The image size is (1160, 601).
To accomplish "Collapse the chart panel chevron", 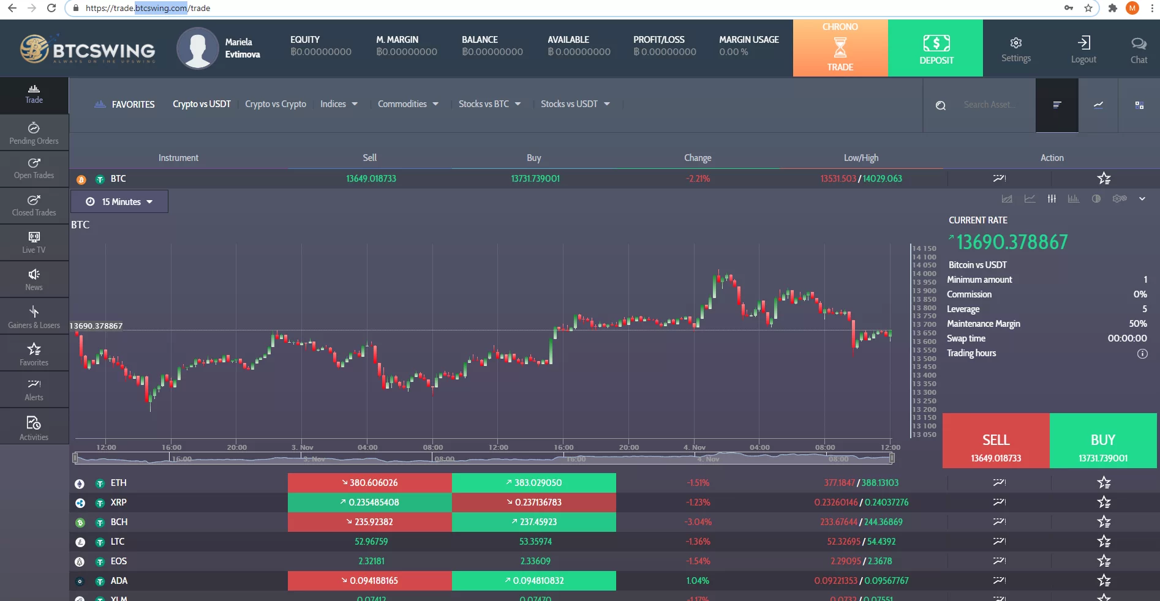I will click(1142, 199).
